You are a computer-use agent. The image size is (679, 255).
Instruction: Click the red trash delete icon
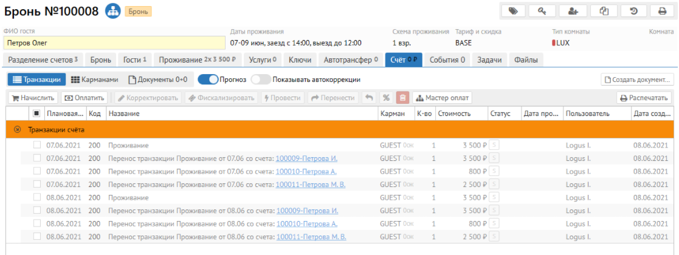402,98
